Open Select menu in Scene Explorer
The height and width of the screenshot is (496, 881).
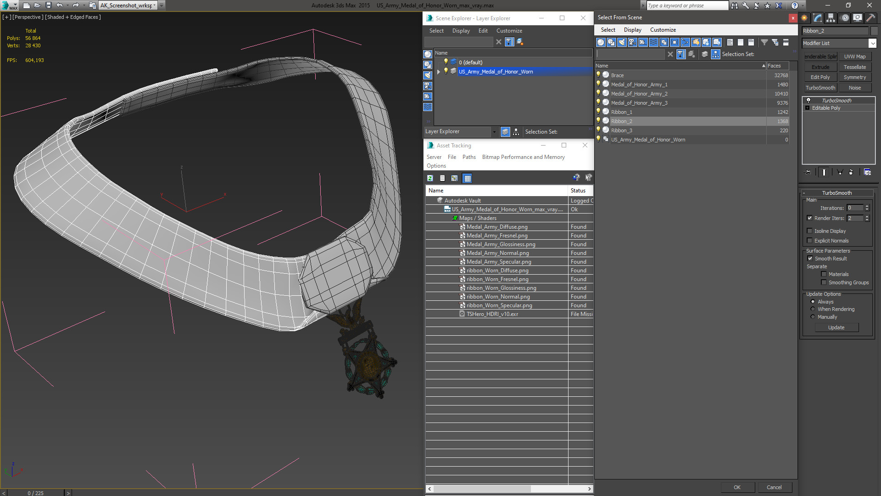click(x=436, y=31)
